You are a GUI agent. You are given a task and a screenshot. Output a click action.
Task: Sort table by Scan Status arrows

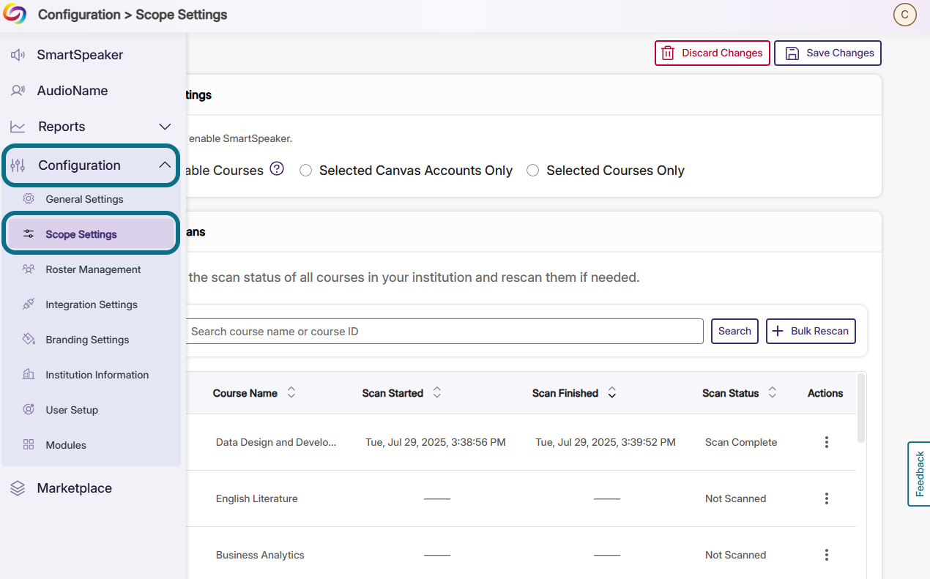coord(773,393)
